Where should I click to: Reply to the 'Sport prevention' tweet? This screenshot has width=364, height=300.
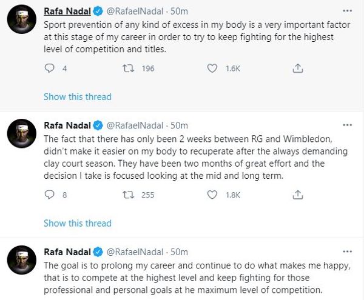(50, 69)
